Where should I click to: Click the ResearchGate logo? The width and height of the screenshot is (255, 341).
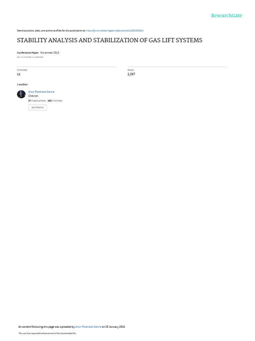[226, 15]
